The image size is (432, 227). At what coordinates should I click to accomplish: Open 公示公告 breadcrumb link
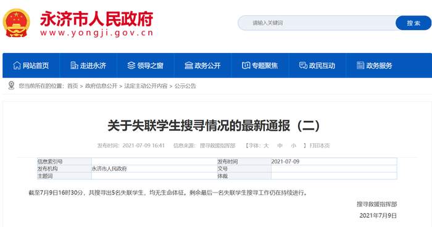(185, 86)
